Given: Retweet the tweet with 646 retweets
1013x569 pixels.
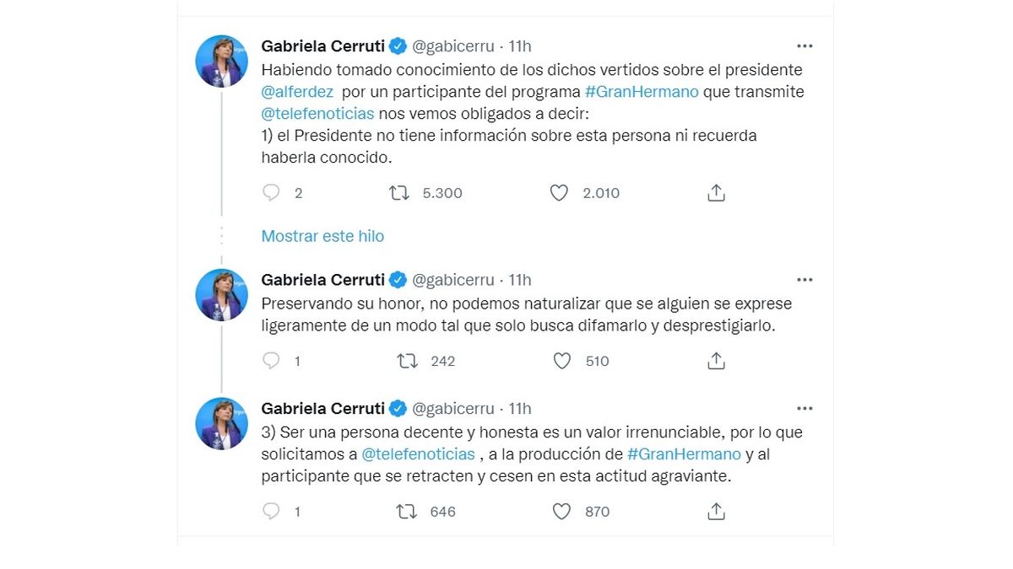Looking at the screenshot, I should point(408,511).
